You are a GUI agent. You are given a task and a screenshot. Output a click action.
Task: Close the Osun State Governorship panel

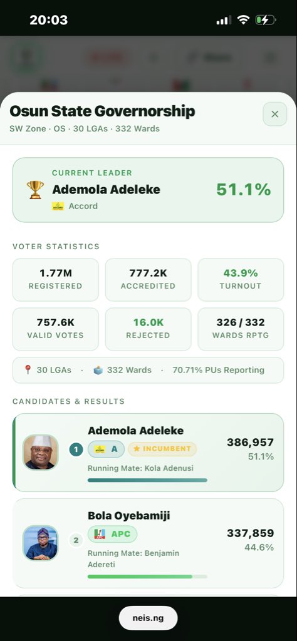[x=274, y=114]
